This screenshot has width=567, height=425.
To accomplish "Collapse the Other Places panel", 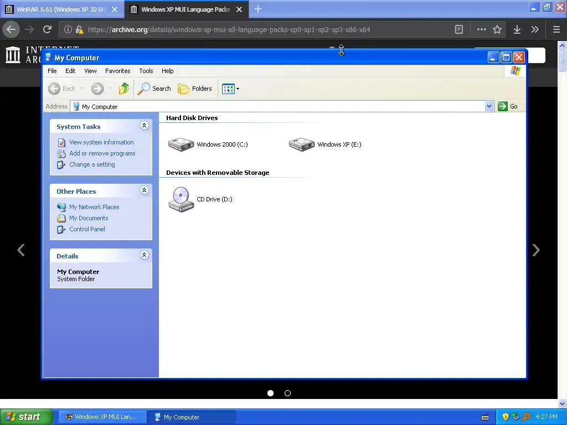I will click(144, 190).
